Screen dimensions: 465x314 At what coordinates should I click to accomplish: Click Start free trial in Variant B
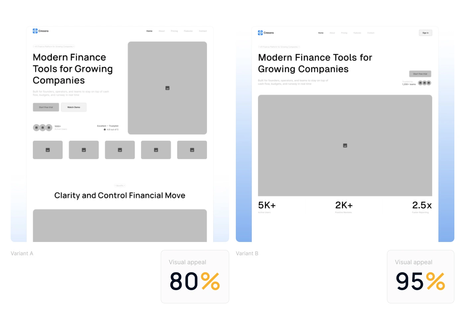coord(420,74)
